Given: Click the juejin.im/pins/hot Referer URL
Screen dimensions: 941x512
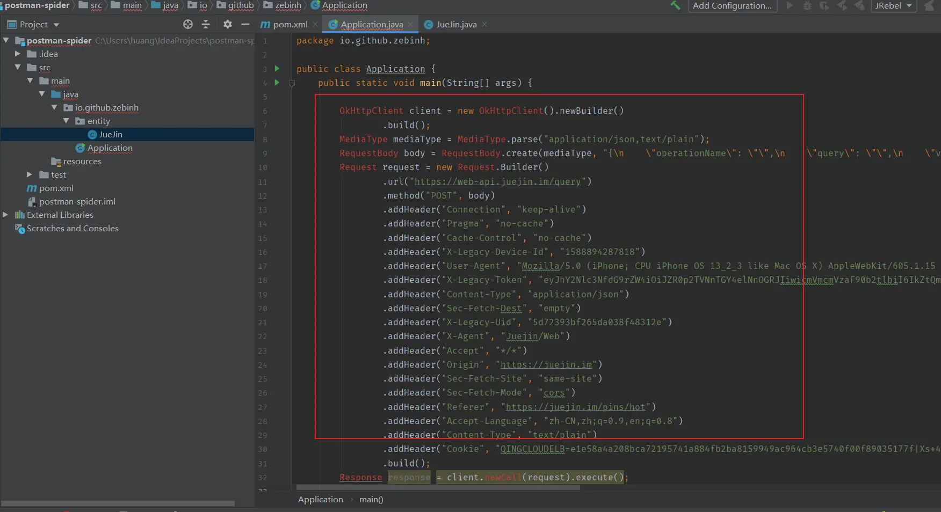Looking at the screenshot, I should coord(576,407).
